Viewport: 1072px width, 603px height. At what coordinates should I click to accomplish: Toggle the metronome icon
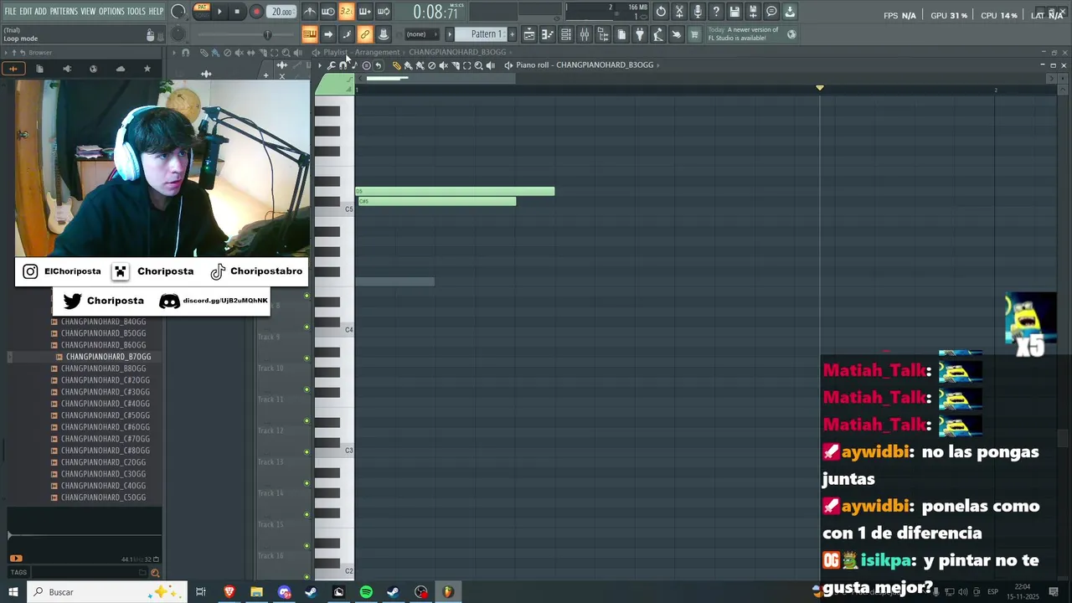point(309,12)
